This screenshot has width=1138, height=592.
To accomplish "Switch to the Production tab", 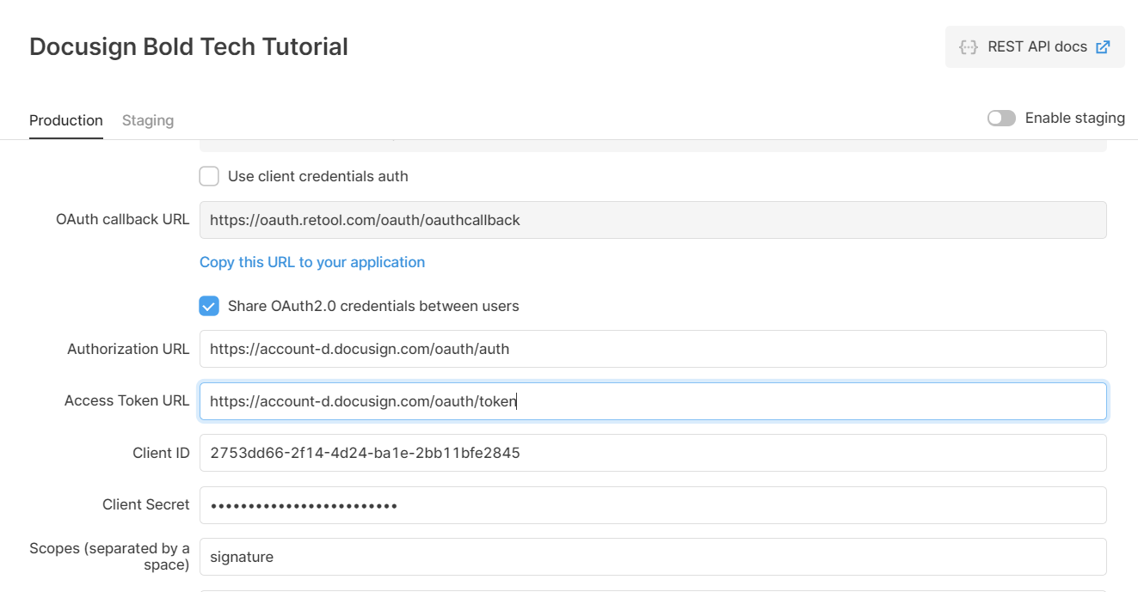I will pyautogui.click(x=66, y=120).
